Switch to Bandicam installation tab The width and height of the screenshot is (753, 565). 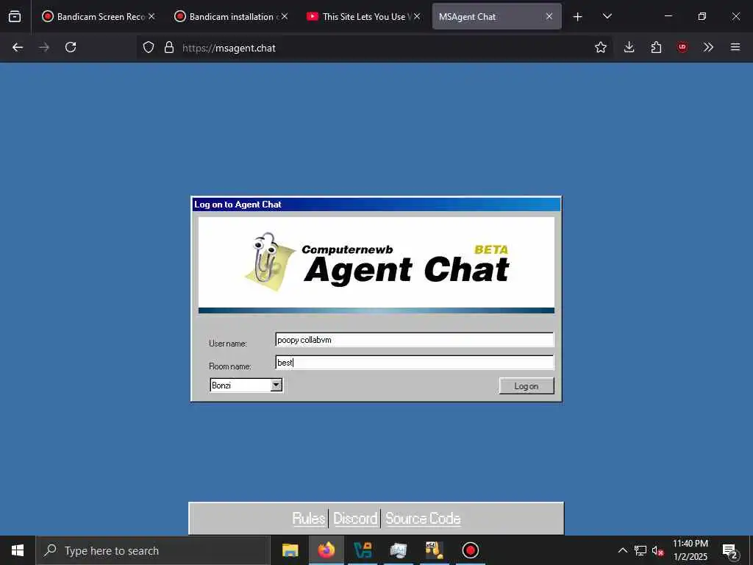click(x=226, y=17)
